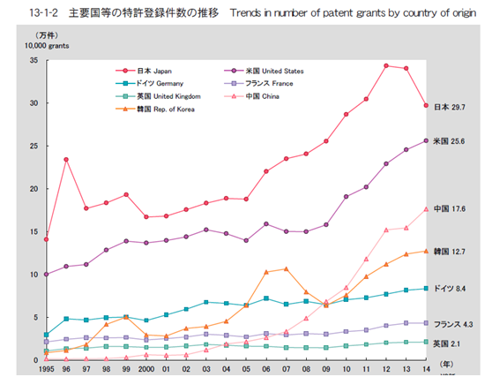Image resolution: width=492 pixels, height=377 pixels.
Task: Select the Germany legend square marker
Action: 125,84
